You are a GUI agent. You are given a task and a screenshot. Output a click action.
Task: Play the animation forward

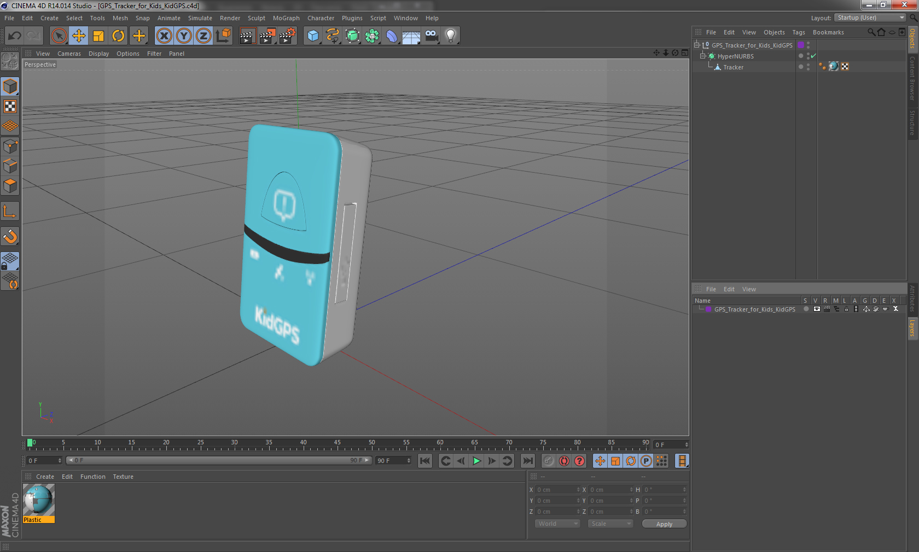tap(476, 461)
